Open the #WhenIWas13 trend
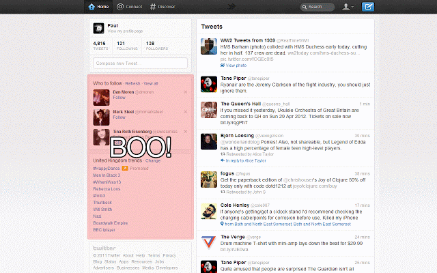Viewport: 437px width, 273px height. [107, 182]
